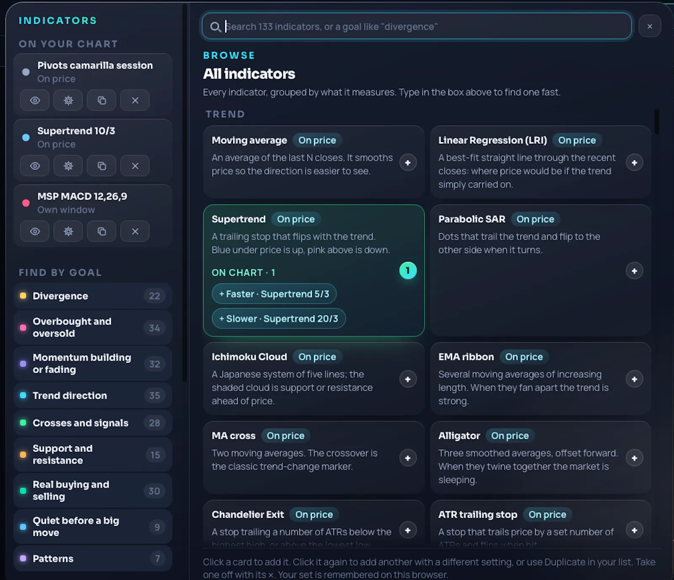Add Moving average with its plus icon
The image size is (674, 580).
[x=408, y=163]
